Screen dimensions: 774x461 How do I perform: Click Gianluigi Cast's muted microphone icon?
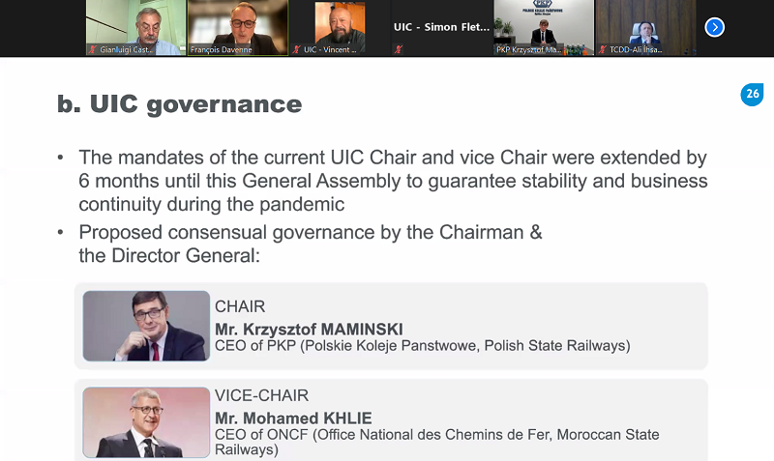(x=92, y=49)
